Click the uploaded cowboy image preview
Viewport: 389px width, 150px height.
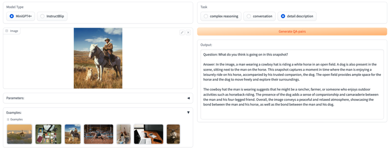[x=98, y=58]
